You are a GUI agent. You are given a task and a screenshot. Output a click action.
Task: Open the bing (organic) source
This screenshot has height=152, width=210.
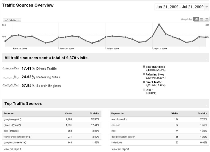[11, 131]
